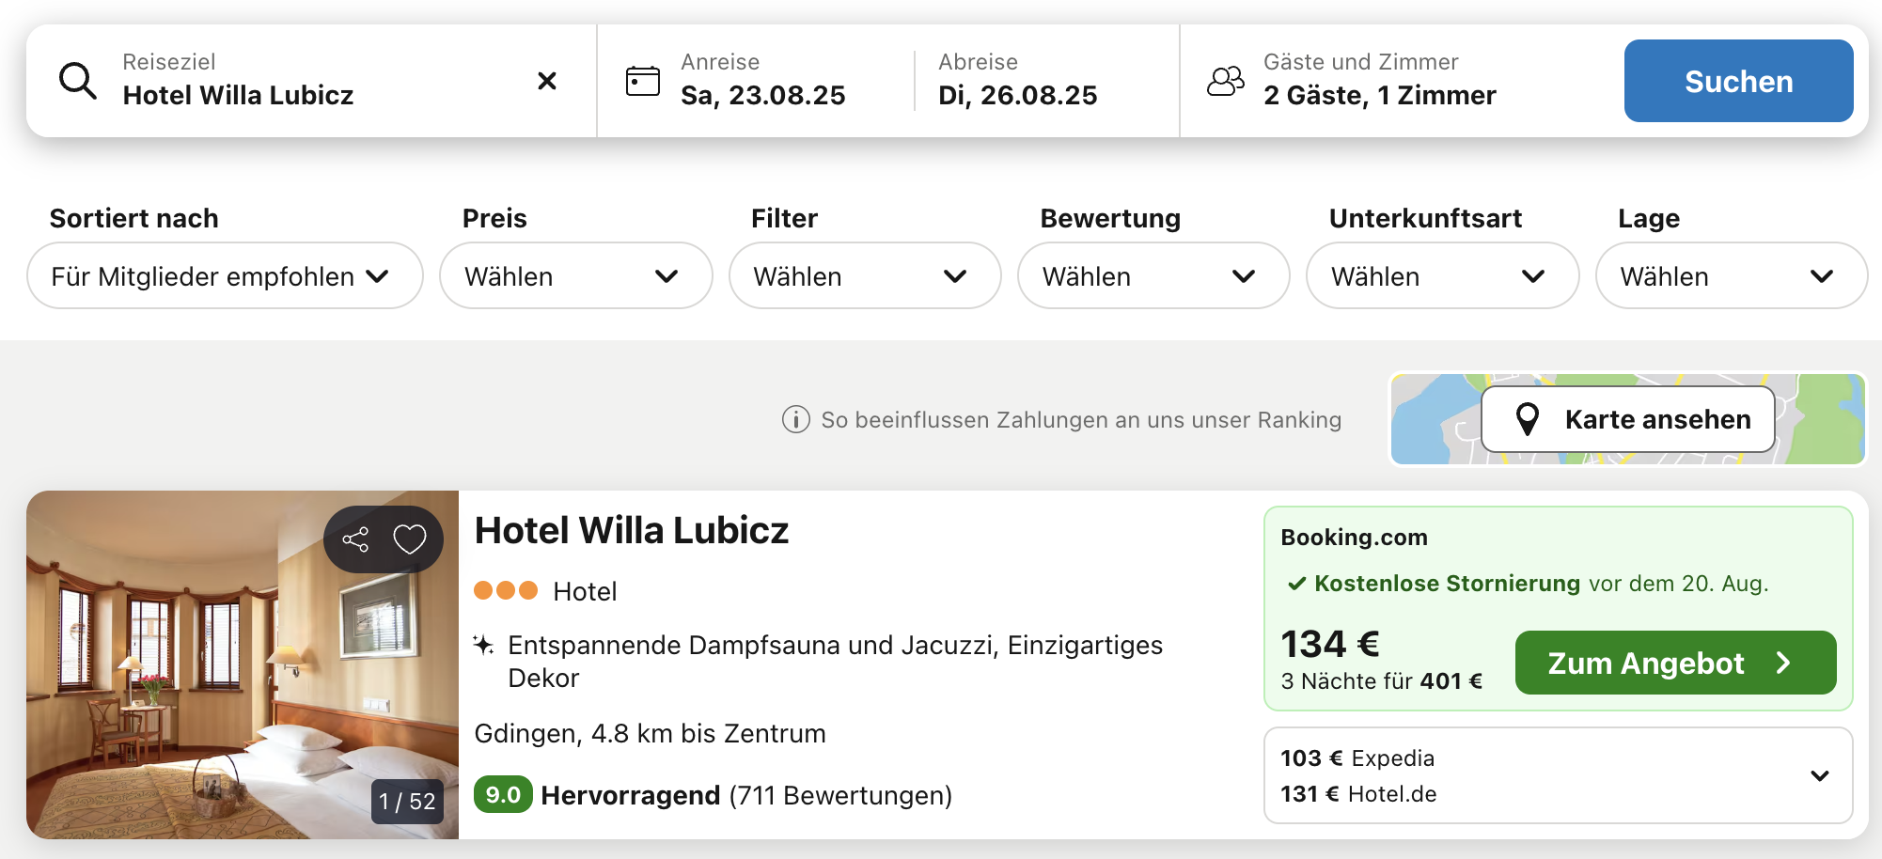Click the sparkle highlights icon

pyautogui.click(x=483, y=646)
